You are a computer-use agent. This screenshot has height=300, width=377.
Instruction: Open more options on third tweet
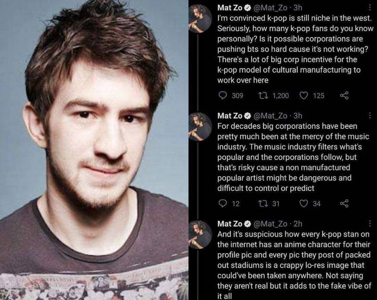(x=369, y=224)
